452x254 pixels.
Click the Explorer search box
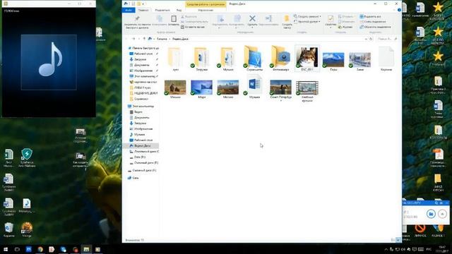click(387, 39)
